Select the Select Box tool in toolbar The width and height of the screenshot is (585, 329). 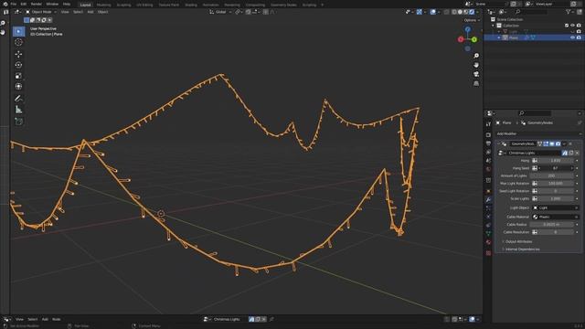click(x=18, y=32)
